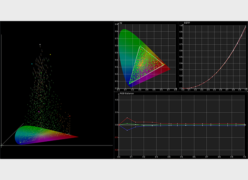Viewport: 248px width, 180px height.
Task: Click the top endpoint of the EOTF curve
Action: (x=246, y=26)
